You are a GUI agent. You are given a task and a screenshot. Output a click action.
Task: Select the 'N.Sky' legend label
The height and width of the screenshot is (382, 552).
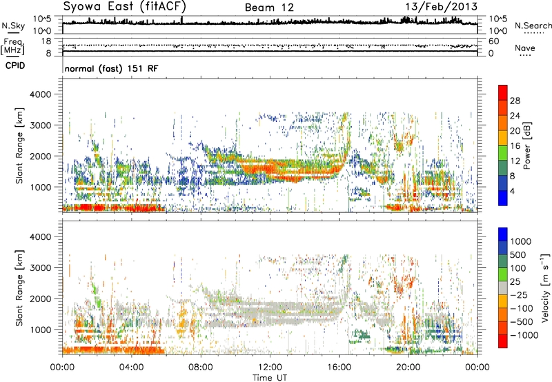click(x=13, y=26)
